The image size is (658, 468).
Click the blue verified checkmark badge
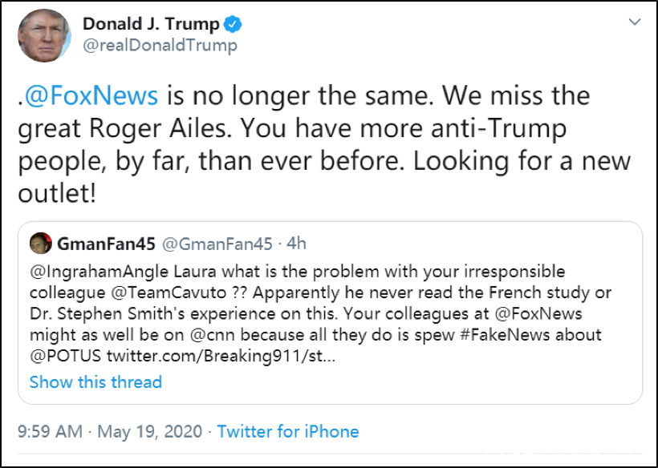click(231, 23)
